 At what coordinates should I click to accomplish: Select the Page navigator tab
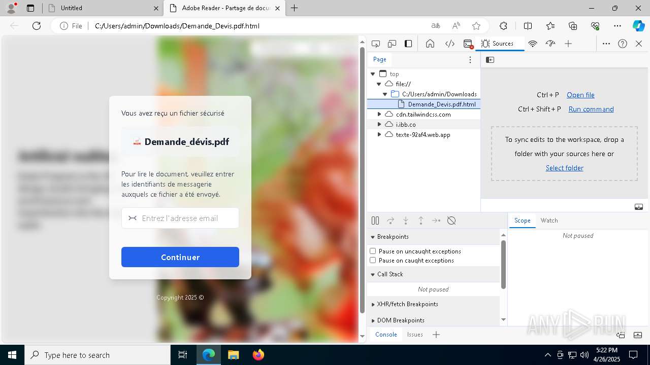click(380, 59)
